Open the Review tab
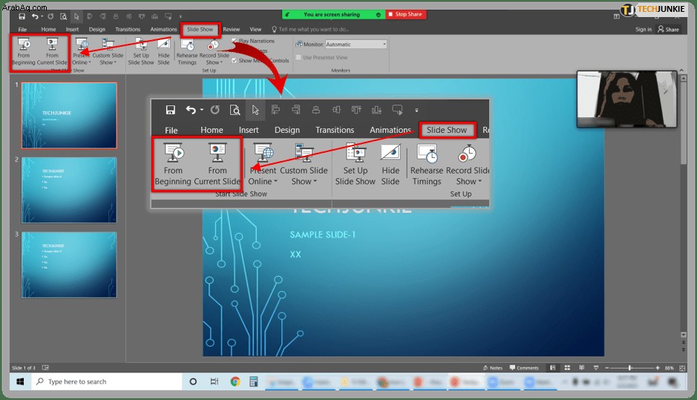The height and width of the screenshot is (400, 697). [231, 30]
